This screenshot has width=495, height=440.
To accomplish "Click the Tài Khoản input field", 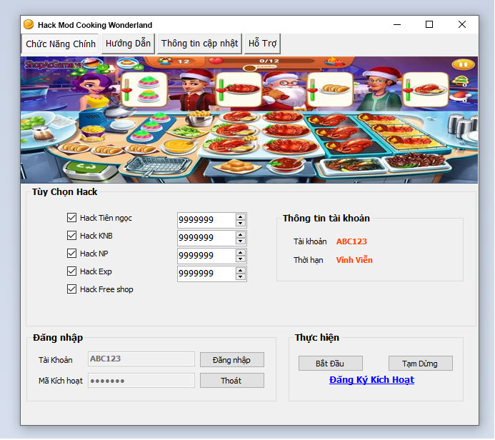I will click(x=141, y=359).
